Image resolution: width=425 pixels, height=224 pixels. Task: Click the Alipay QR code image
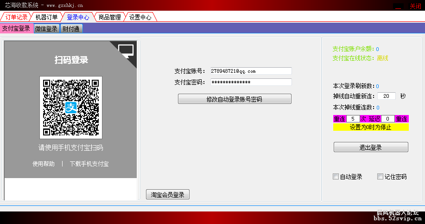click(71, 108)
